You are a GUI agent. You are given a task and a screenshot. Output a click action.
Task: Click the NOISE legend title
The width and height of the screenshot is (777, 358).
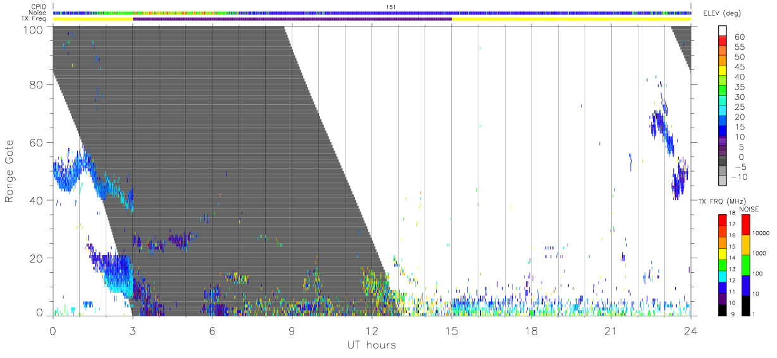point(750,209)
